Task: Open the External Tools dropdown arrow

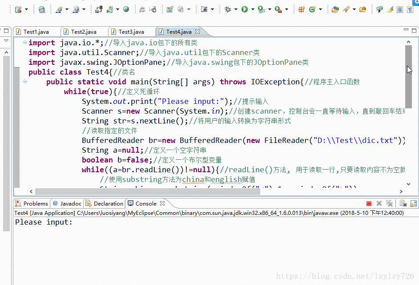Action: pos(286,10)
